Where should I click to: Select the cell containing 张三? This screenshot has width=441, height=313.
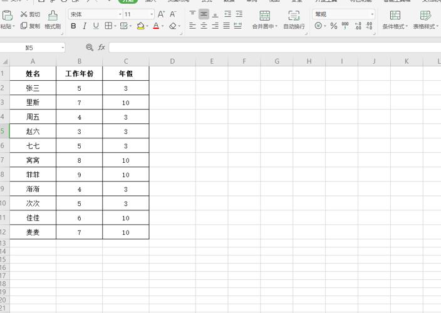click(33, 88)
